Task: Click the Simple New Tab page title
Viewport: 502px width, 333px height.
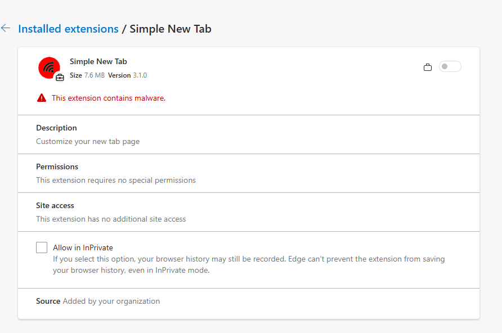Action: pos(171,29)
